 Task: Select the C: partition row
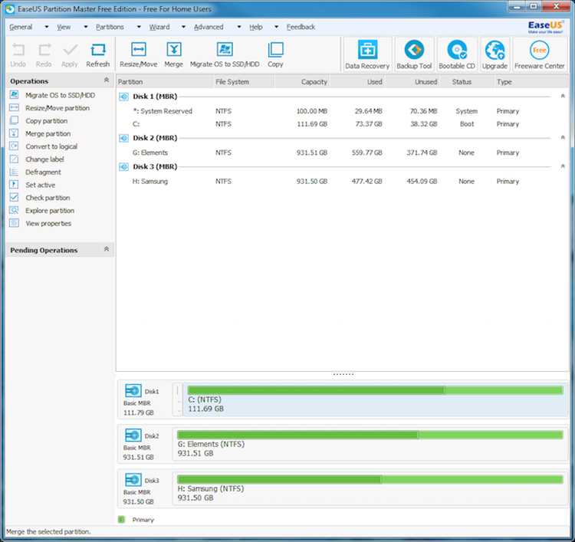[342, 124]
